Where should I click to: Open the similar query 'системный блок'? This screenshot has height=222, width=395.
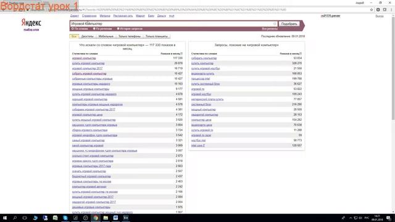point(201,104)
